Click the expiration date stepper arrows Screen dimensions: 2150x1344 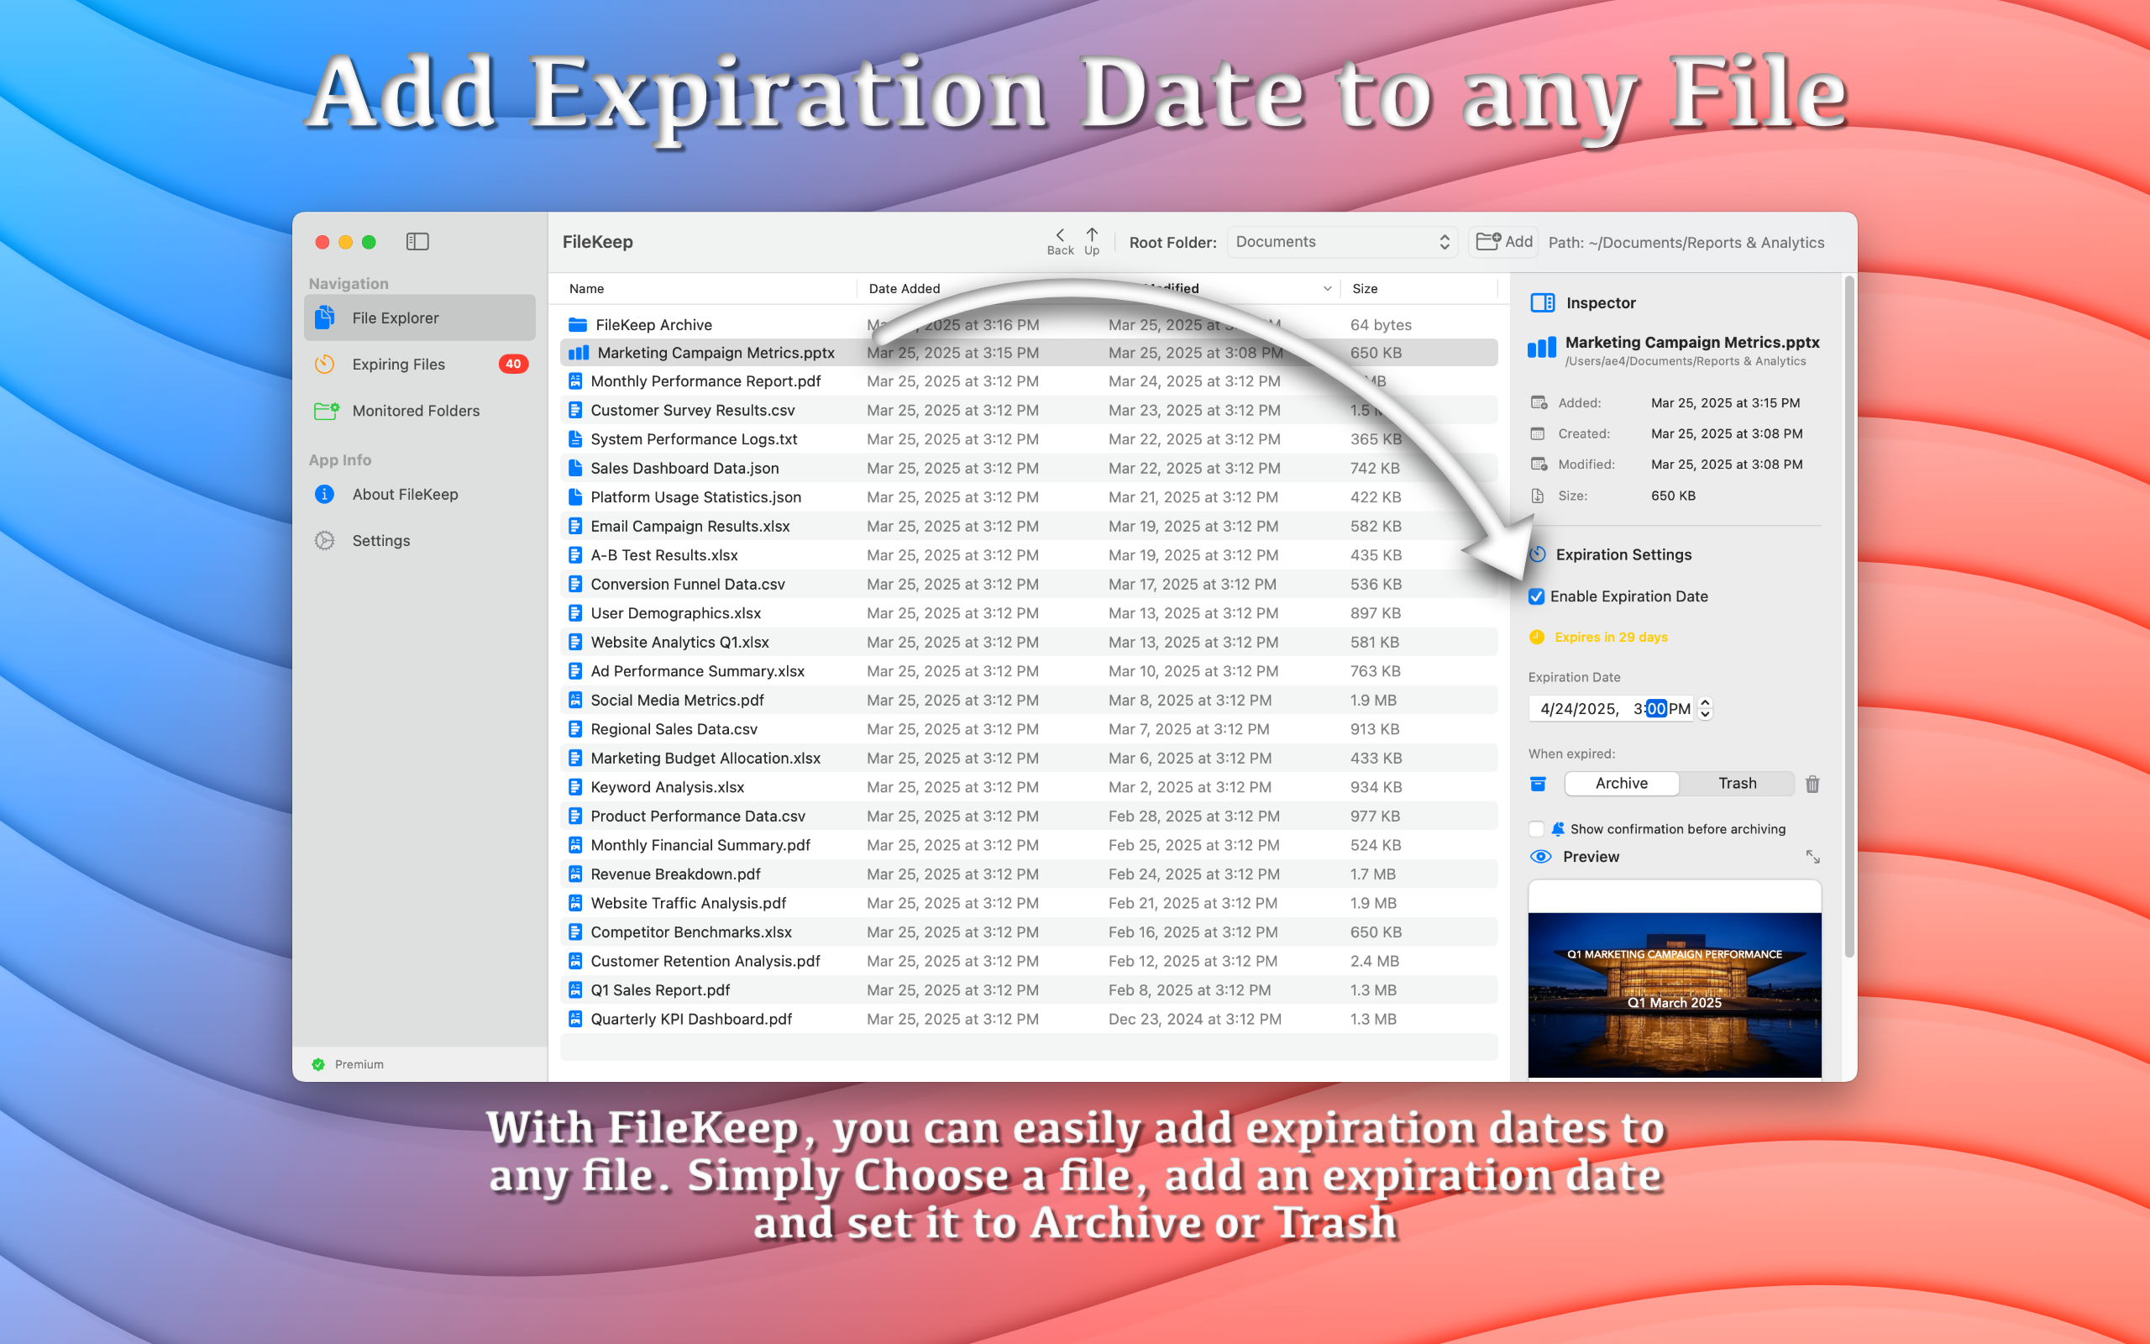pos(1705,708)
